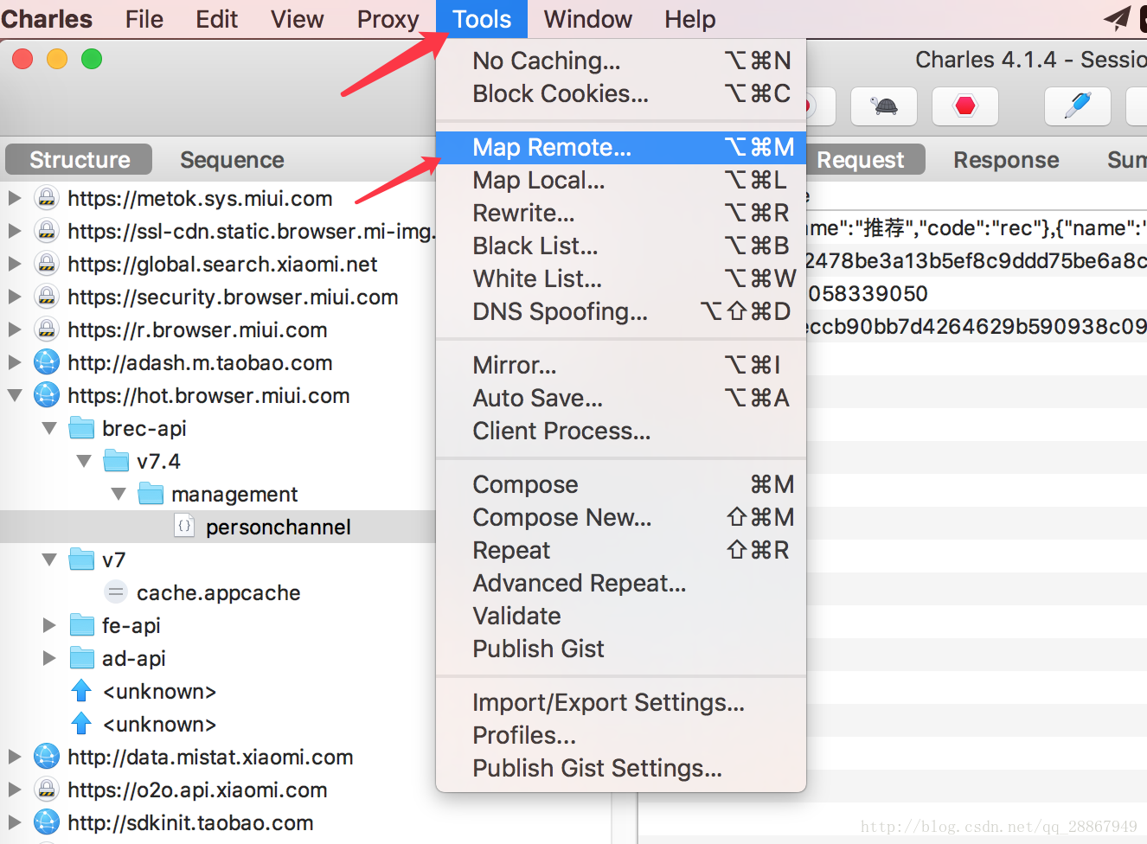Viewport: 1147px width, 844px height.
Task: Click lock icon for metok.sys.miui.com
Action: (x=47, y=198)
